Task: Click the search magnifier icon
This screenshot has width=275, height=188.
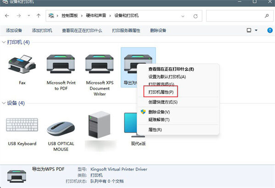Action: pyautogui.click(x=267, y=16)
